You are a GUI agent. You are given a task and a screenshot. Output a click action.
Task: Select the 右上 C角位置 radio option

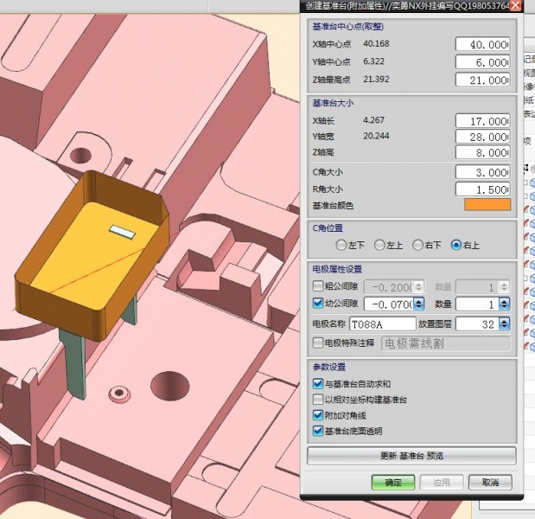tap(456, 245)
